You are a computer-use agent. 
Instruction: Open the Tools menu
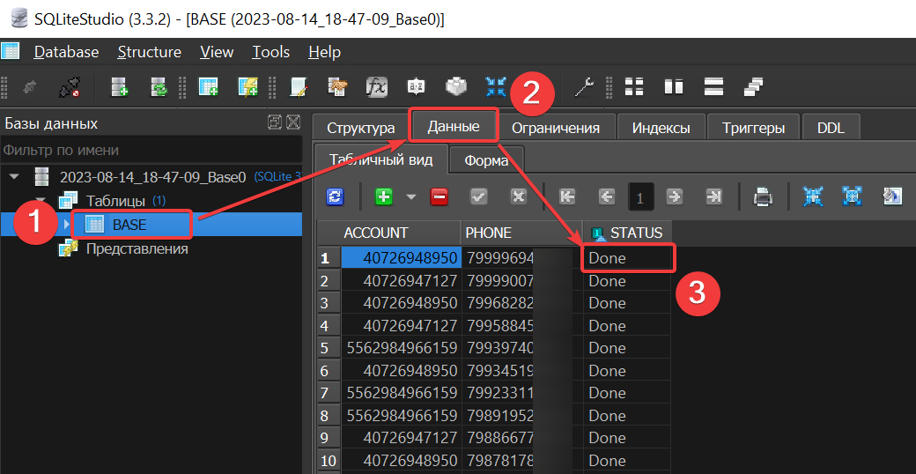(270, 52)
